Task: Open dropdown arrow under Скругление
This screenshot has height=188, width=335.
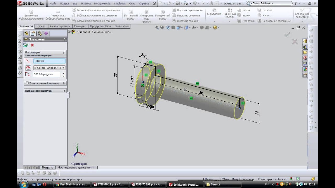Action: point(214,21)
